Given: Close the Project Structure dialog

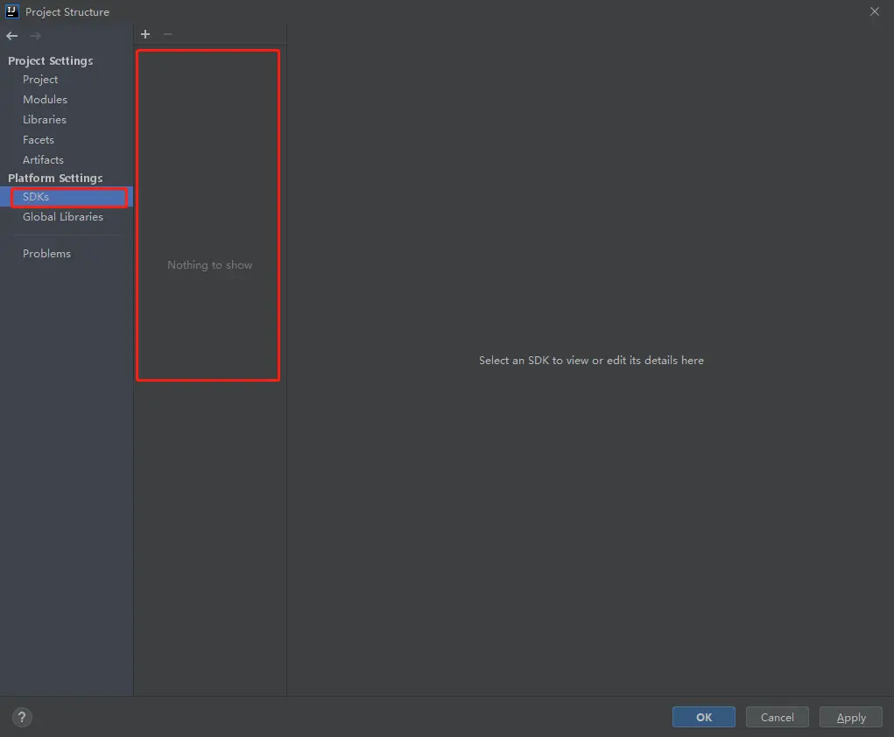Looking at the screenshot, I should coord(874,11).
